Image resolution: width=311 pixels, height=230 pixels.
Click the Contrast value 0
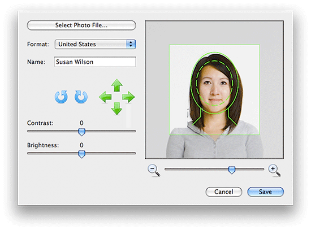81,123
